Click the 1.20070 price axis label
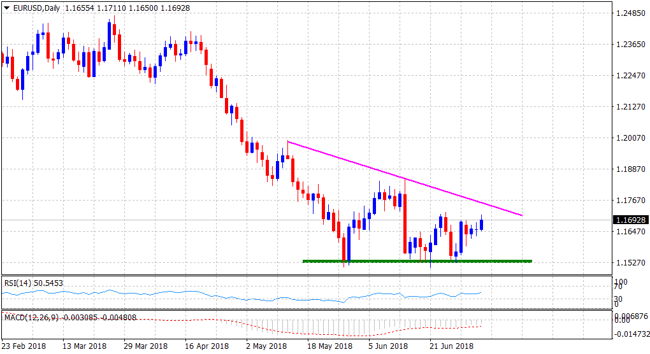This screenshot has width=650, height=354. 630,138
